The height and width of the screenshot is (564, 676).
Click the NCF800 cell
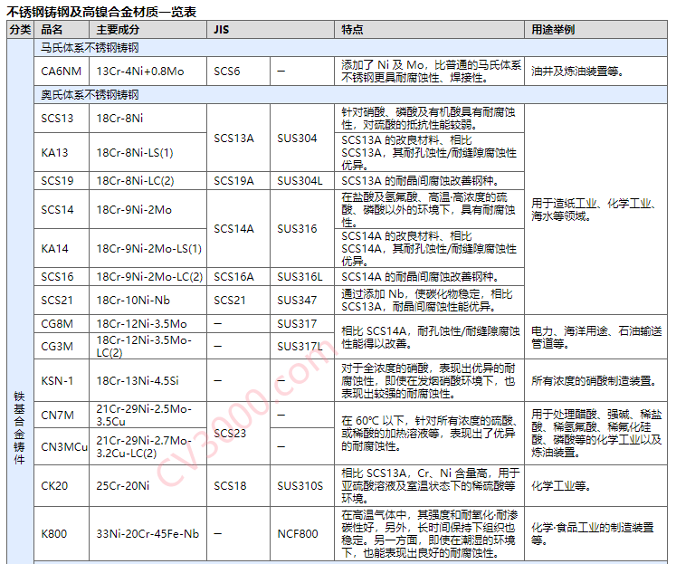click(x=298, y=533)
